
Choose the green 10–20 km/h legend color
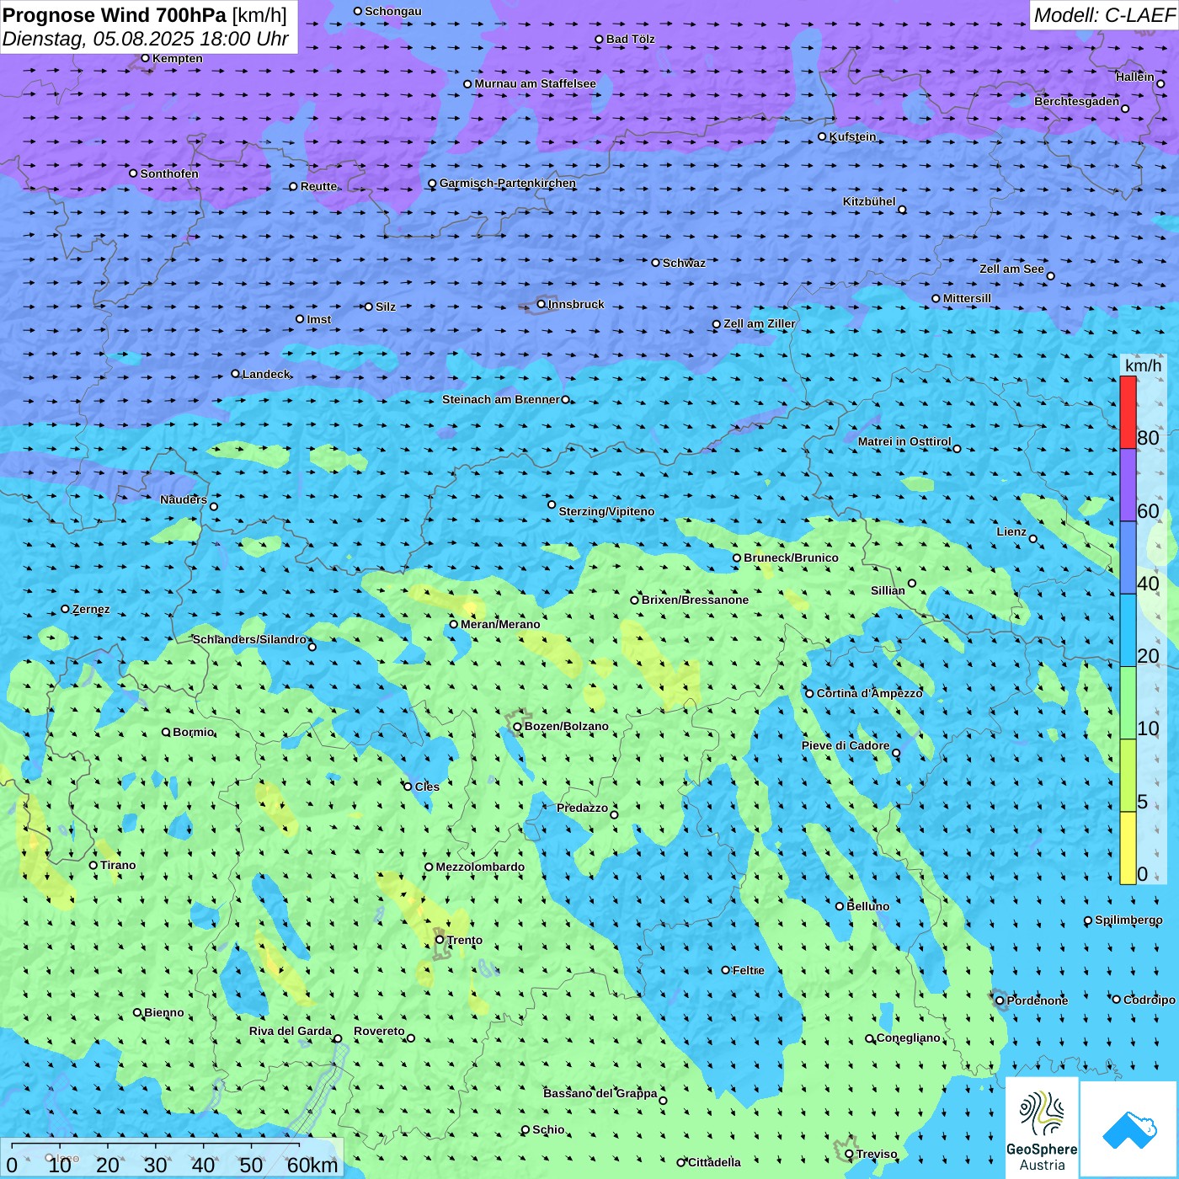point(1128,703)
